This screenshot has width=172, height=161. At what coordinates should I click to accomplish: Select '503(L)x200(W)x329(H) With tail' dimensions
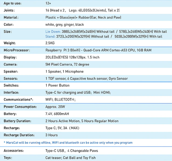click(x=138, y=36)
